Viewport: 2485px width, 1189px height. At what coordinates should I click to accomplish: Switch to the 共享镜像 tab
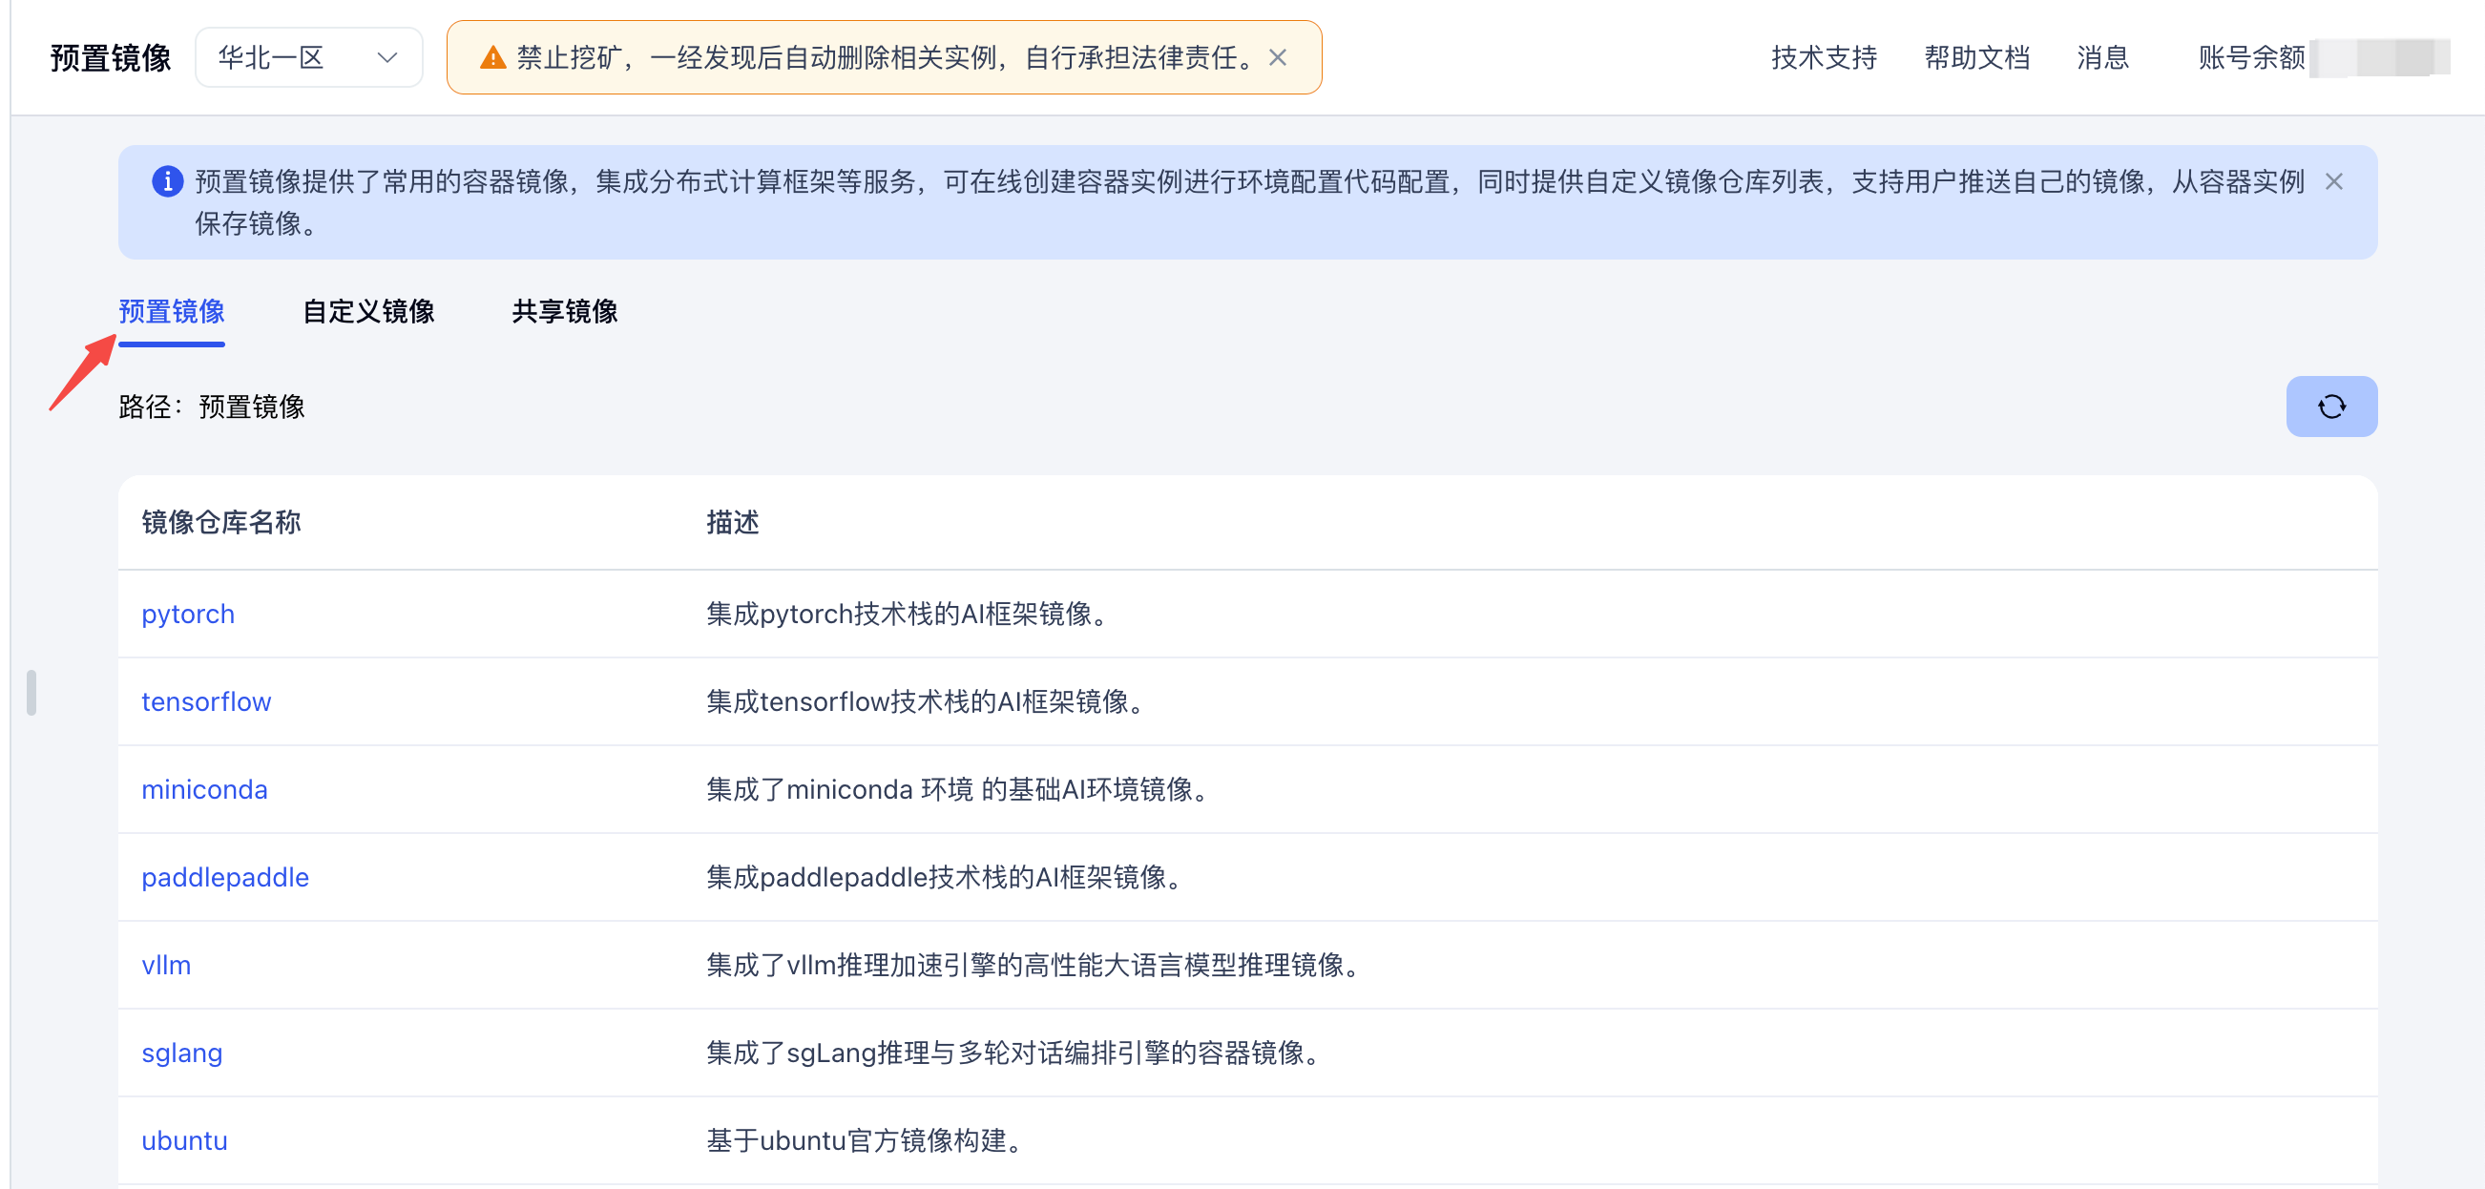563,311
